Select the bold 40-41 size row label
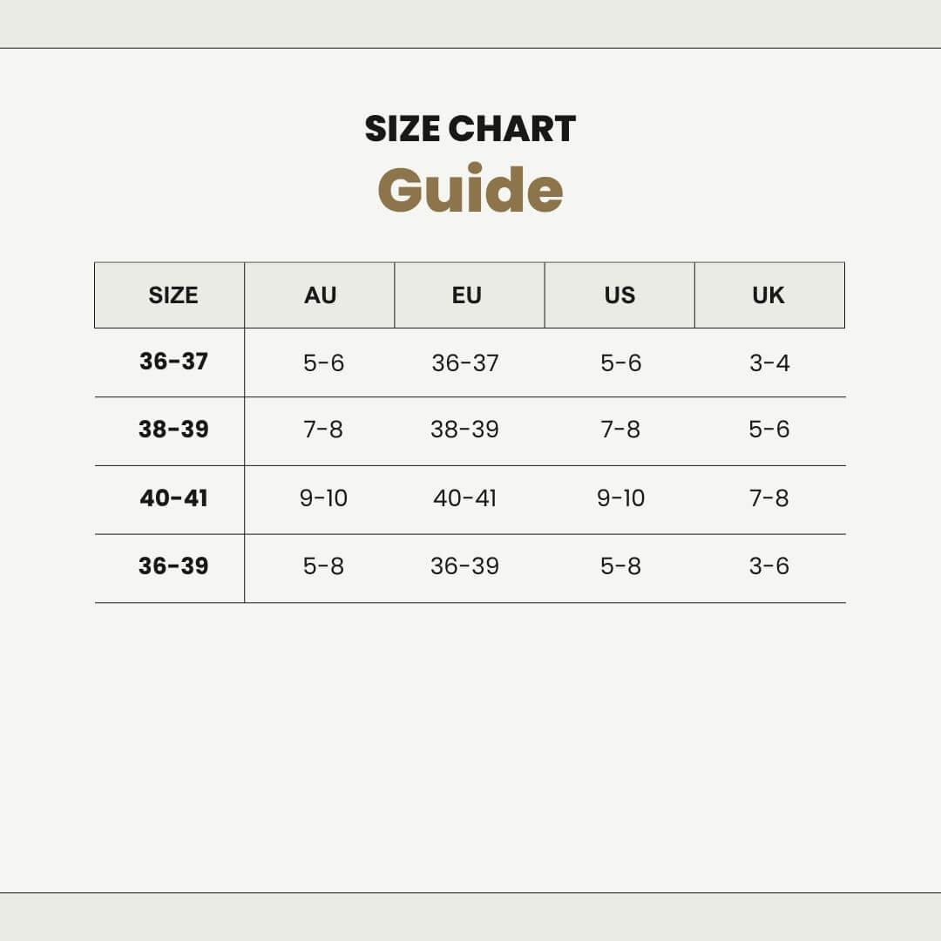 173,498
